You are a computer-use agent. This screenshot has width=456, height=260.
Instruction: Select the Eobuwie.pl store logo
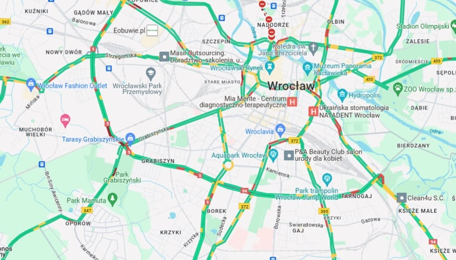coord(152,30)
